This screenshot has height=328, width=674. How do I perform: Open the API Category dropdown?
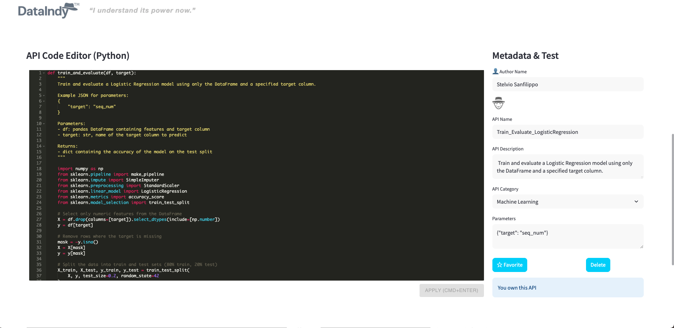pos(567,202)
